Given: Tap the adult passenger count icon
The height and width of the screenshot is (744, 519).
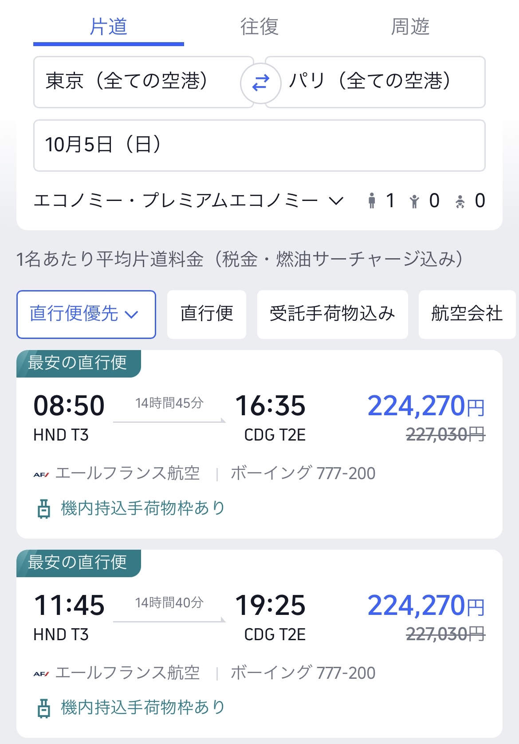Looking at the screenshot, I should click(372, 201).
